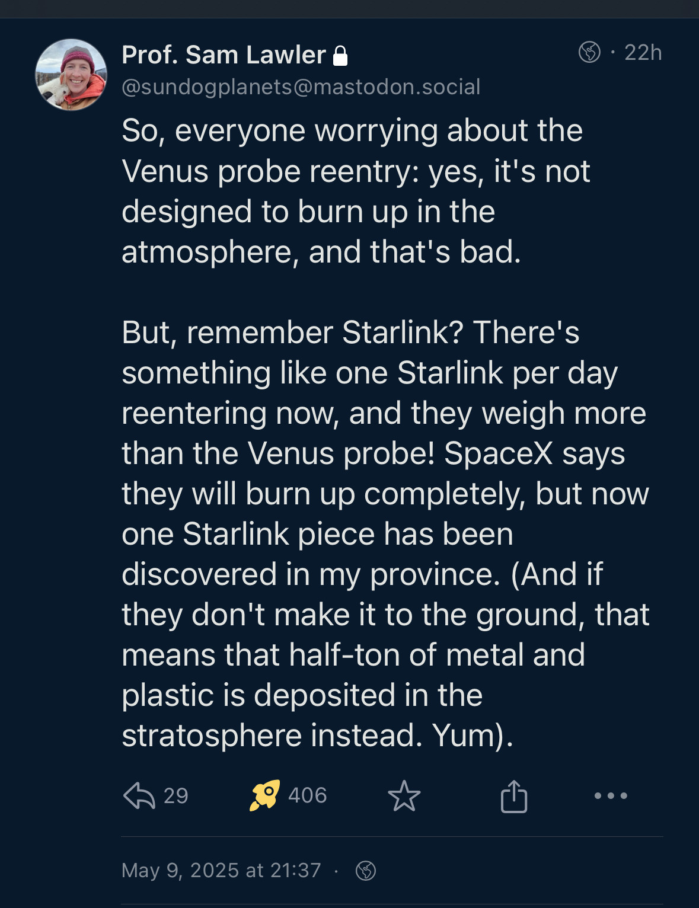699x908 pixels.
Task: Click the 22h relative timestamp
Action: click(643, 53)
